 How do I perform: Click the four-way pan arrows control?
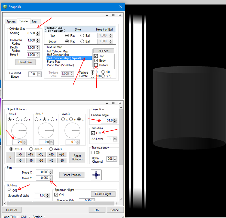point(96,175)
